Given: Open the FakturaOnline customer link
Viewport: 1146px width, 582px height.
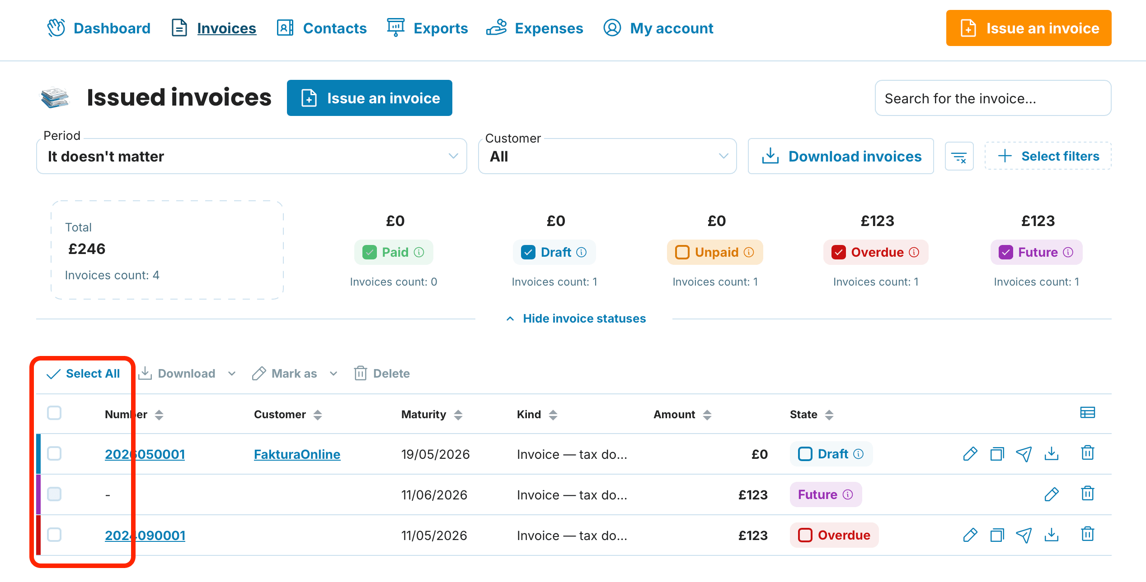Looking at the screenshot, I should (x=297, y=454).
